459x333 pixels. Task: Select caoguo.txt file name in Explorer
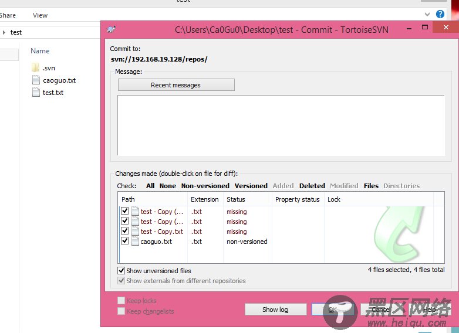click(59, 80)
